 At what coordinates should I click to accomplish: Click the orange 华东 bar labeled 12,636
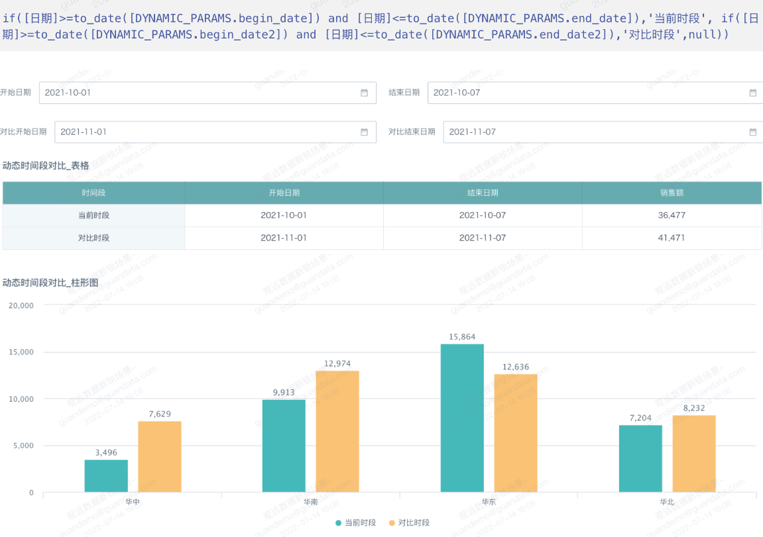pyautogui.click(x=516, y=434)
